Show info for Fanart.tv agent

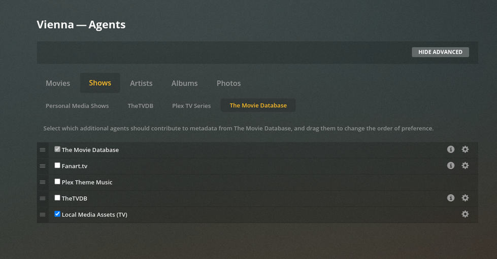tap(450, 166)
